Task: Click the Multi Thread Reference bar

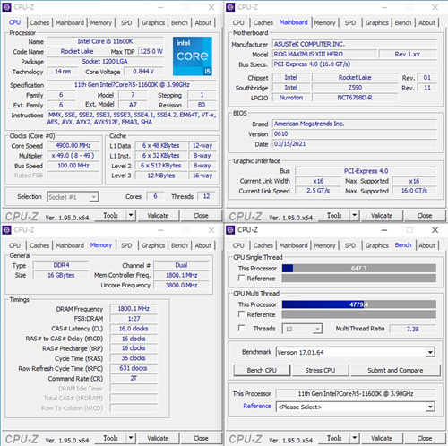Action: (358, 314)
